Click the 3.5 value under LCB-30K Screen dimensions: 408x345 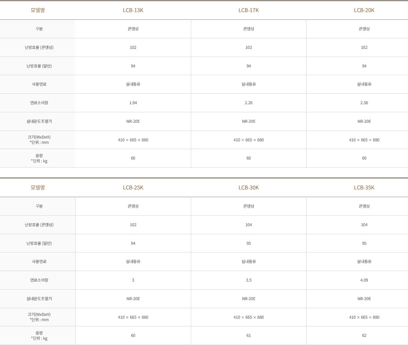point(249,280)
